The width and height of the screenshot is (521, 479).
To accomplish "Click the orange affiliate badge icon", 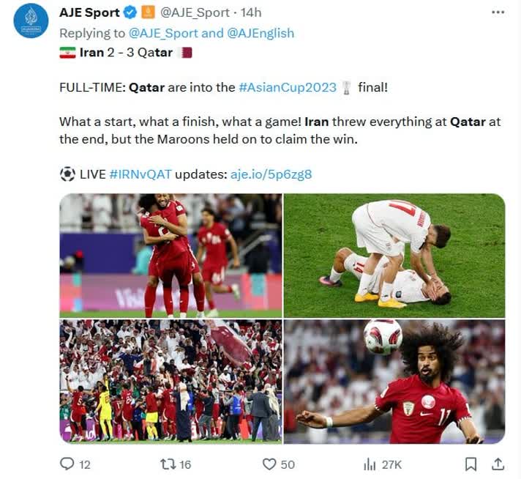I will point(148,12).
